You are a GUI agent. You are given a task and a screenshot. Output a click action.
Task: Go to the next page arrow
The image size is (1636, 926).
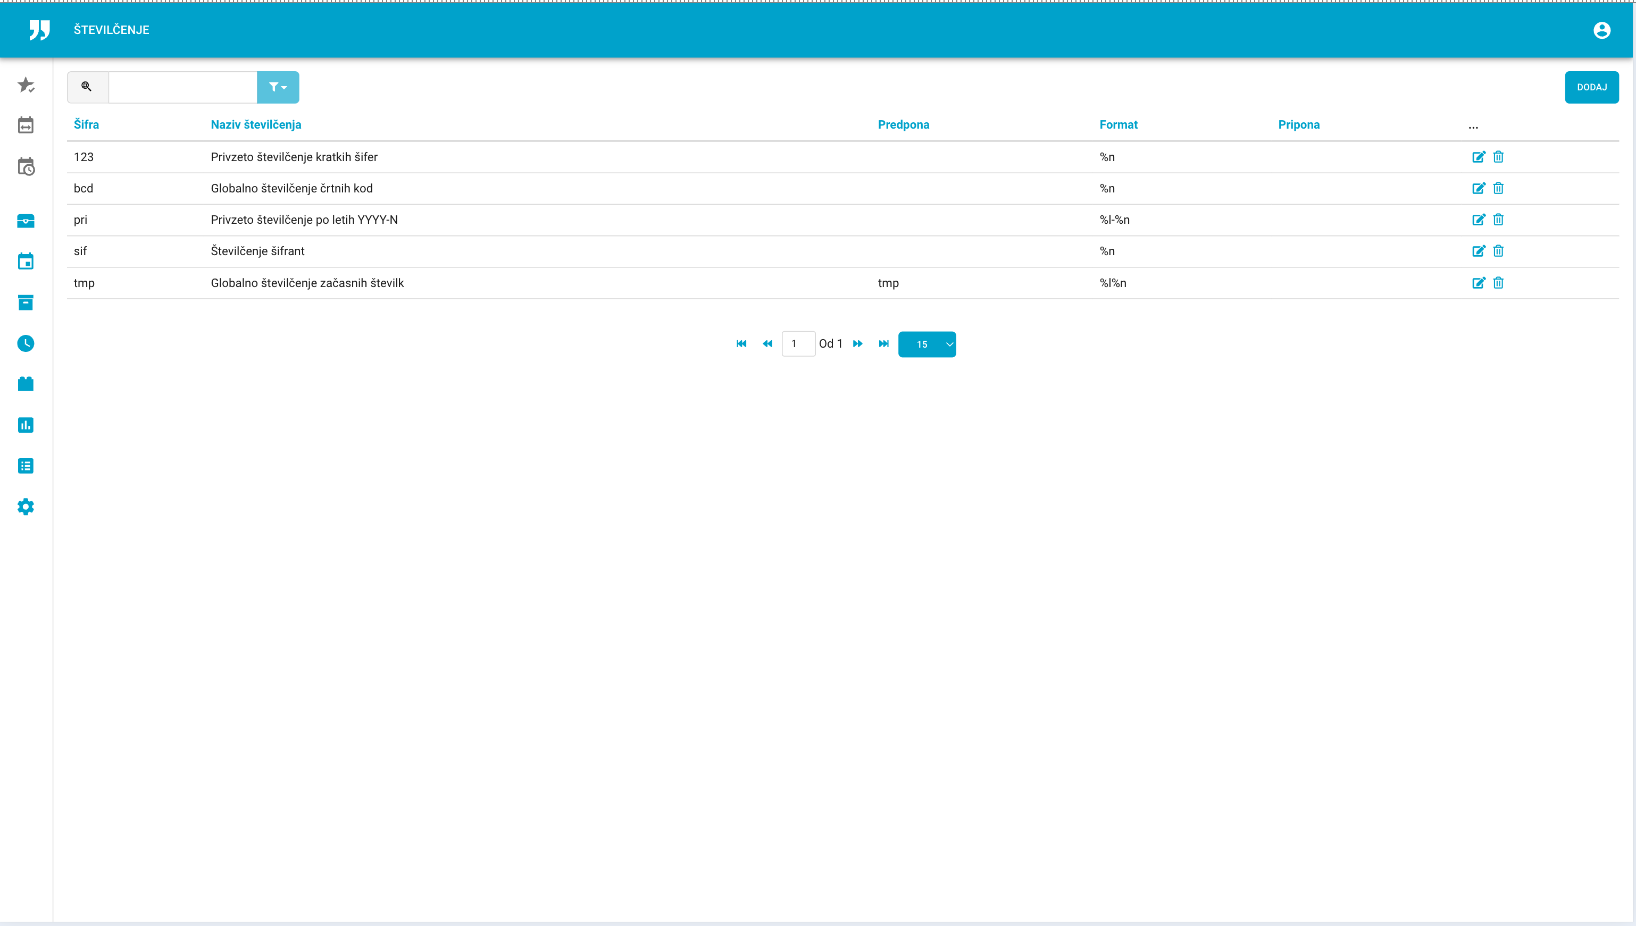857,344
